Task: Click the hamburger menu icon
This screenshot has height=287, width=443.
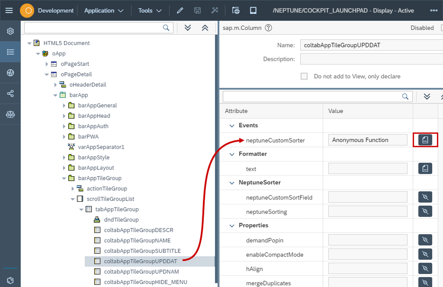Action: (x=9, y=10)
